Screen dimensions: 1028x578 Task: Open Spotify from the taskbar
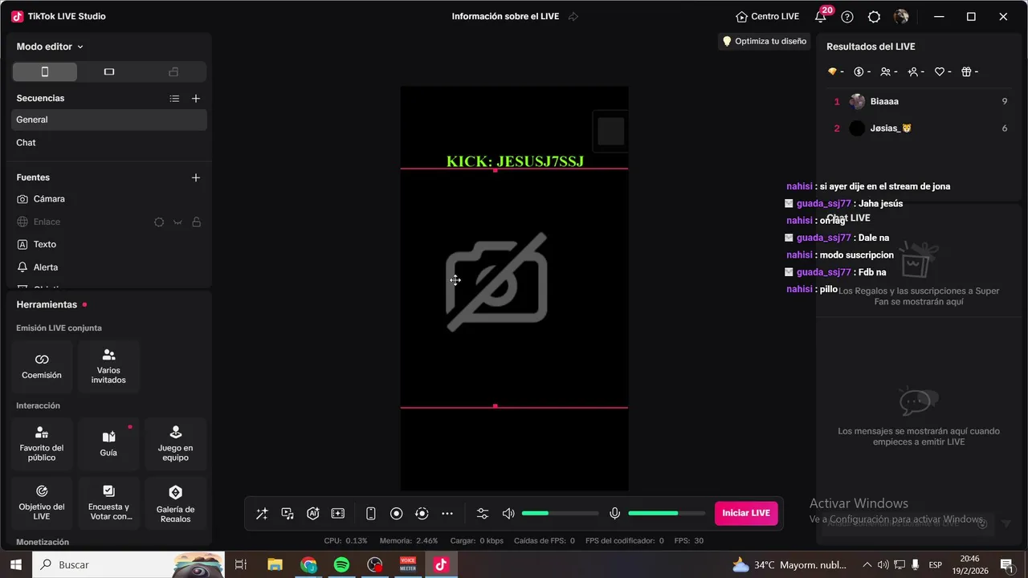[341, 565]
